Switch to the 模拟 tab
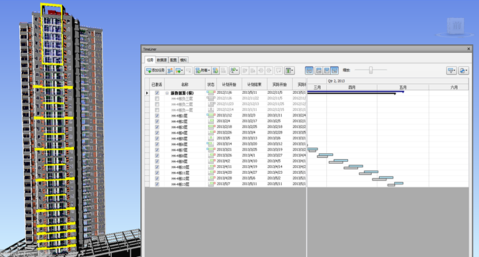The width and height of the screenshot is (479, 257). pyautogui.click(x=183, y=60)
